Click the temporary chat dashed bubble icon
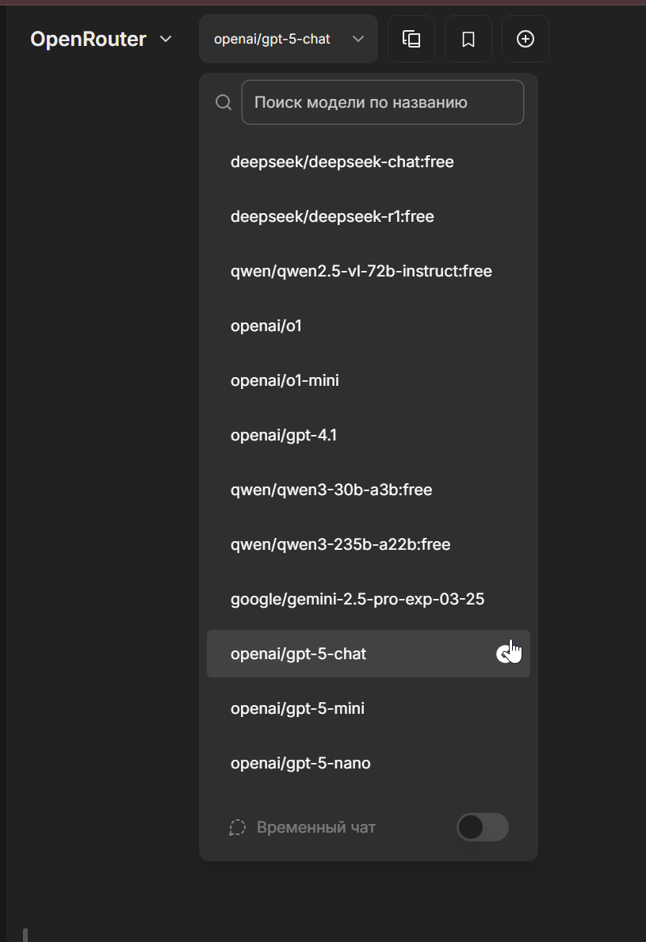The image size is (646, 942). [x=237, y=827]
